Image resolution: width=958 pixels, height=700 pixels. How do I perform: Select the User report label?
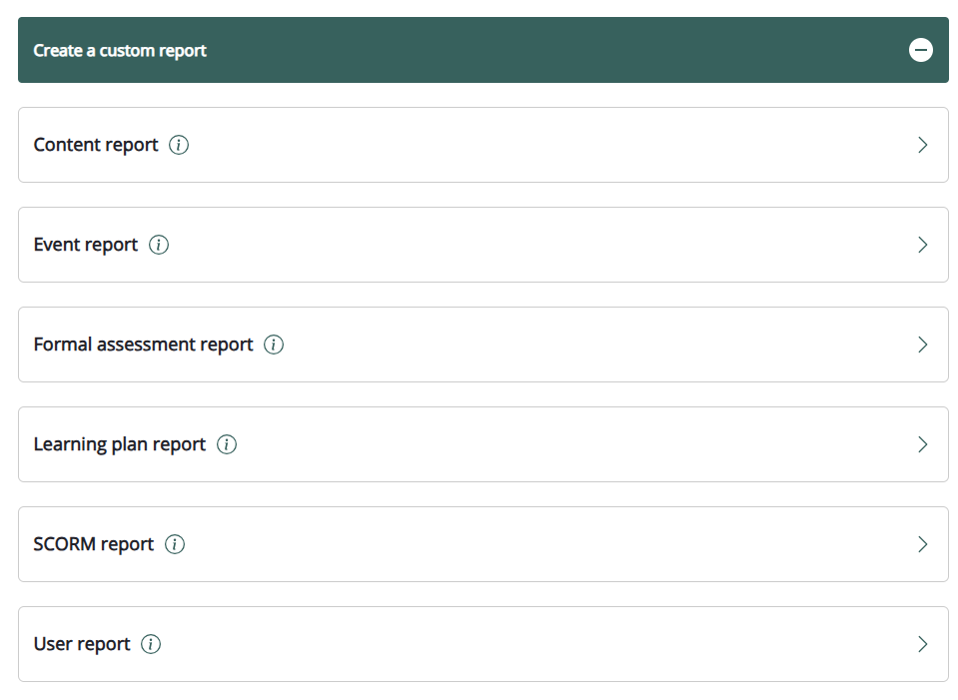pos(82,644)
